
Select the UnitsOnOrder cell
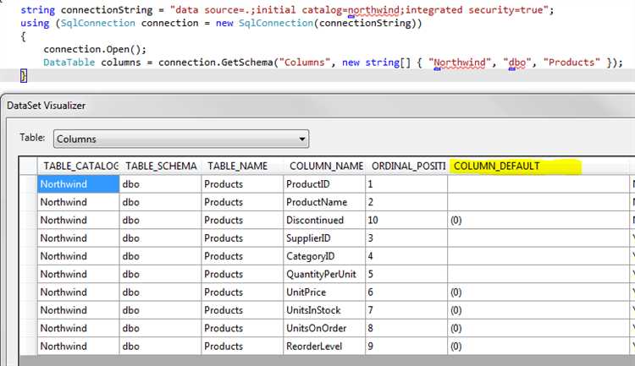(324, 328)
